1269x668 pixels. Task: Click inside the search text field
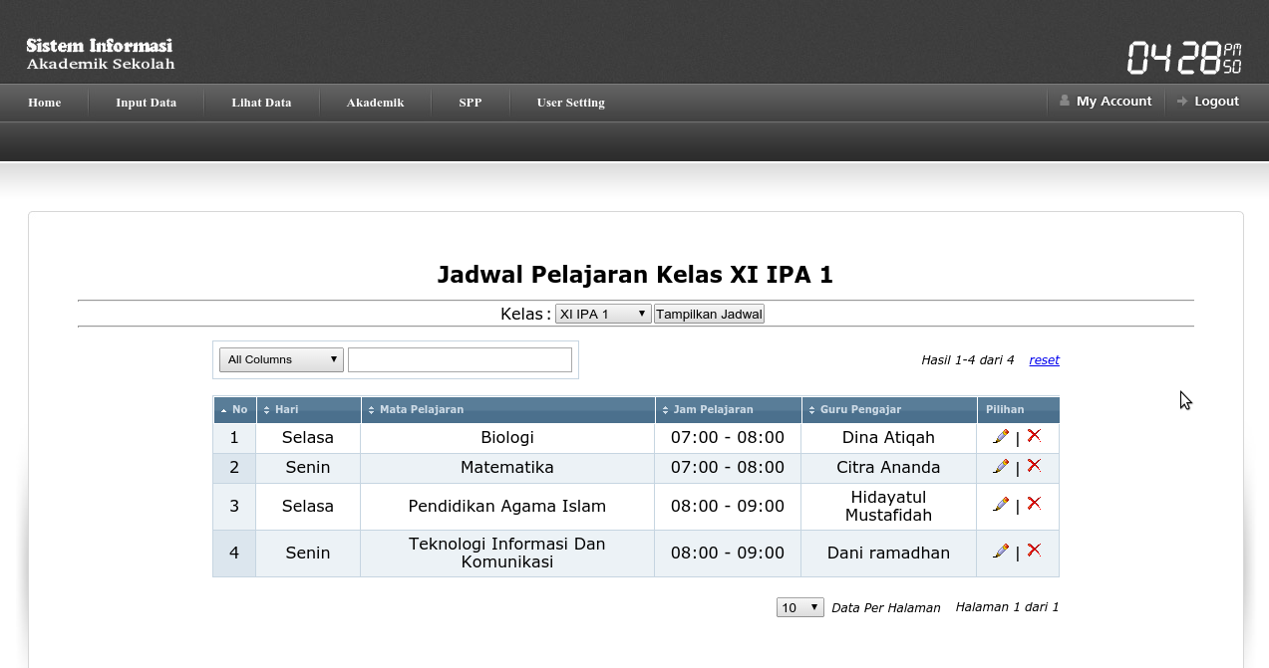[x=460, y=359]
